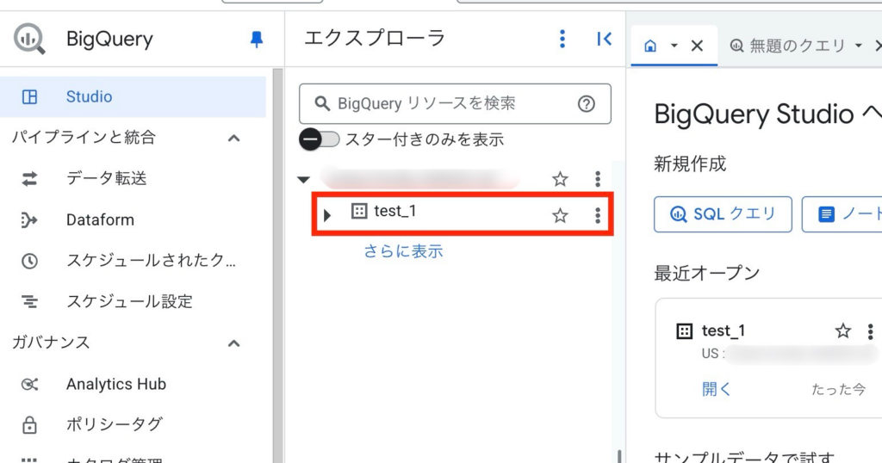Screen dimensions: 882x463
Task: Collapse the ガバナンス section
Action: [x=233, y=343]
